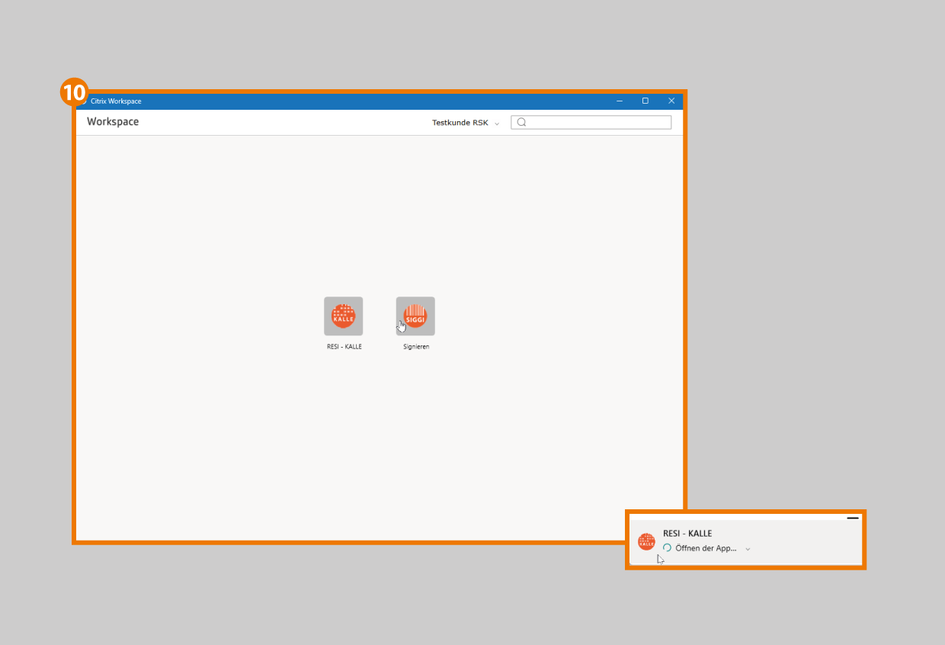Click KALLE icon in the launch popup
This screenshot has height=645, width=945.
646,541
